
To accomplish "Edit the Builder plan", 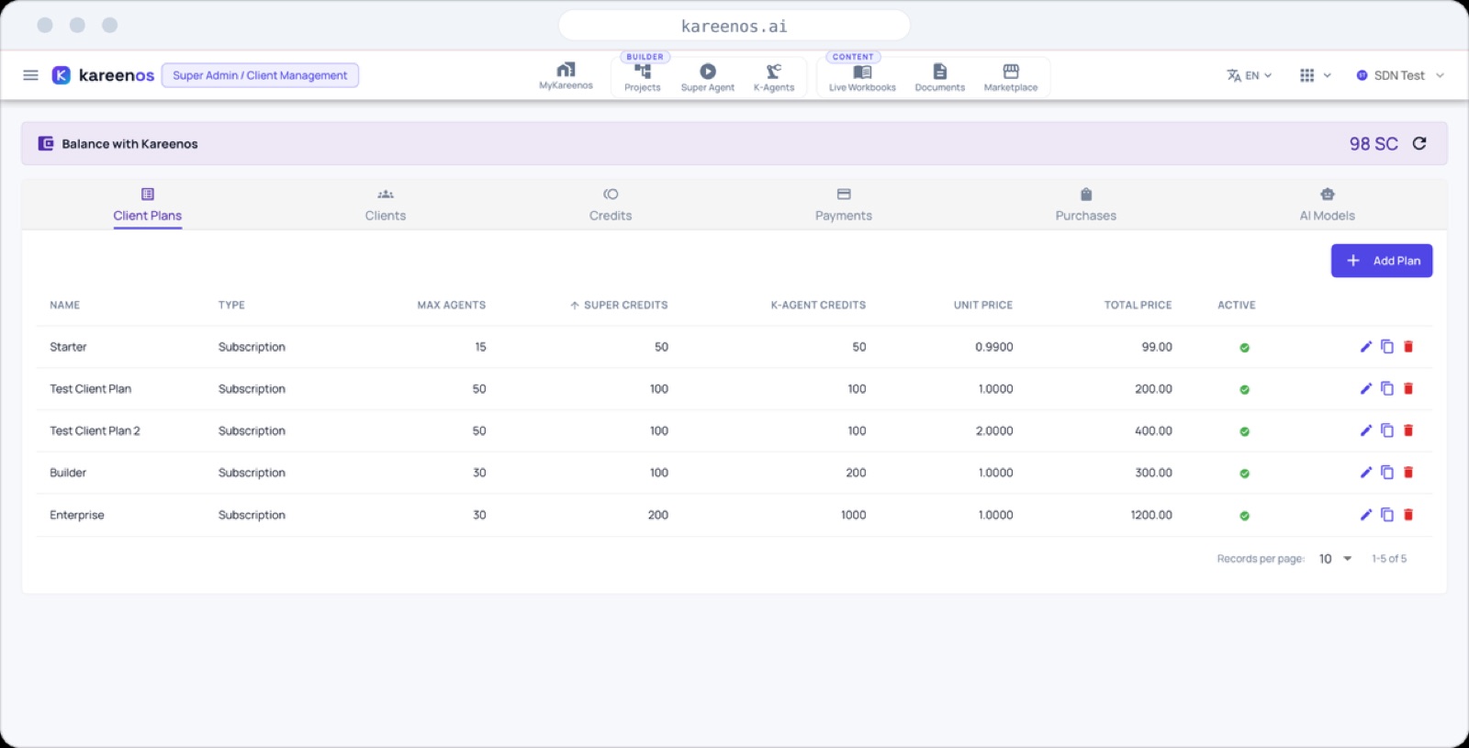I will 1366,473.
